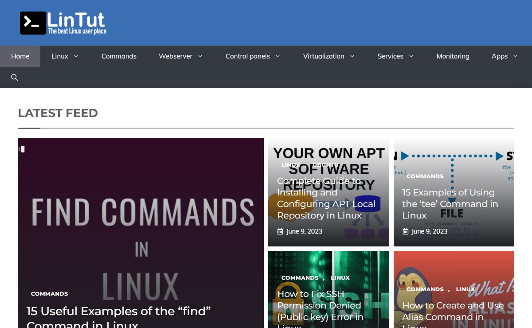
Task: Click the LinTut terminal logo icon
Action: tap(33, 23)
